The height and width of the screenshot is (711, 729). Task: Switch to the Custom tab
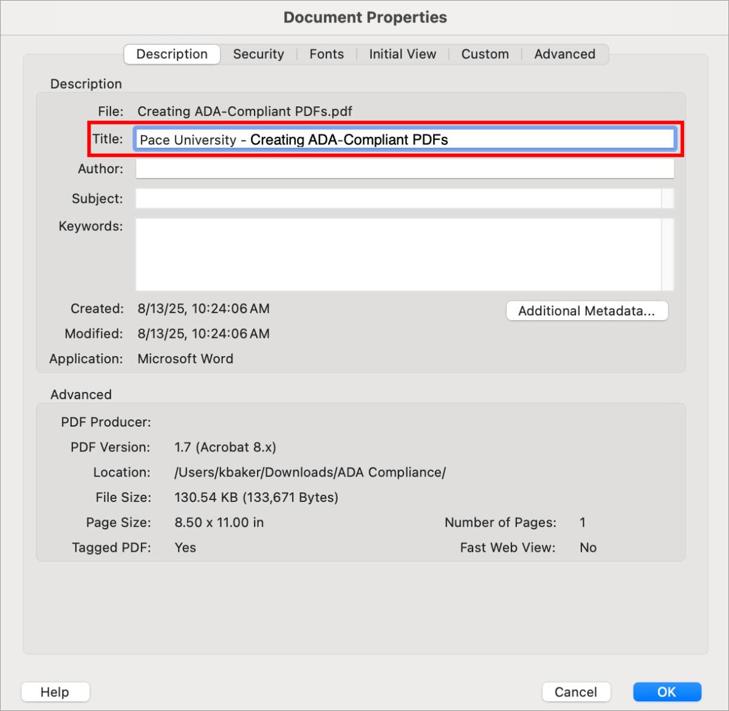(485, 54)
